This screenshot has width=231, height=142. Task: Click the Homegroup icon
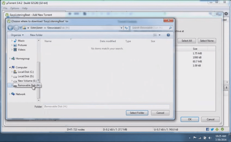point(13,59)
